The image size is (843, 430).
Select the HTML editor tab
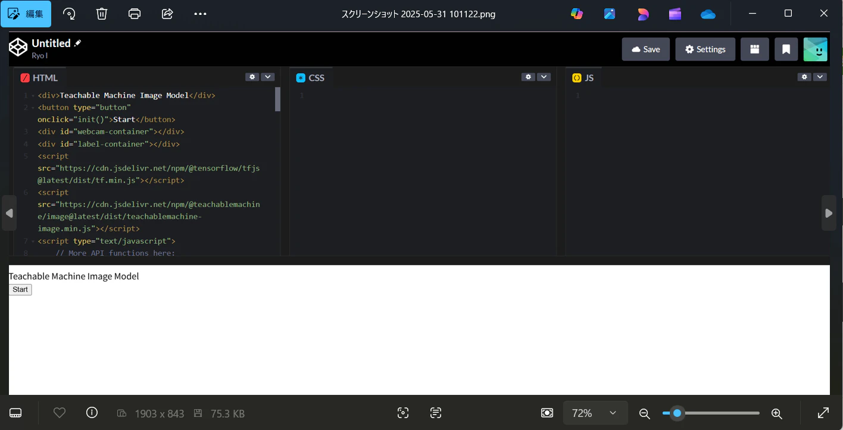click(39, 78)
